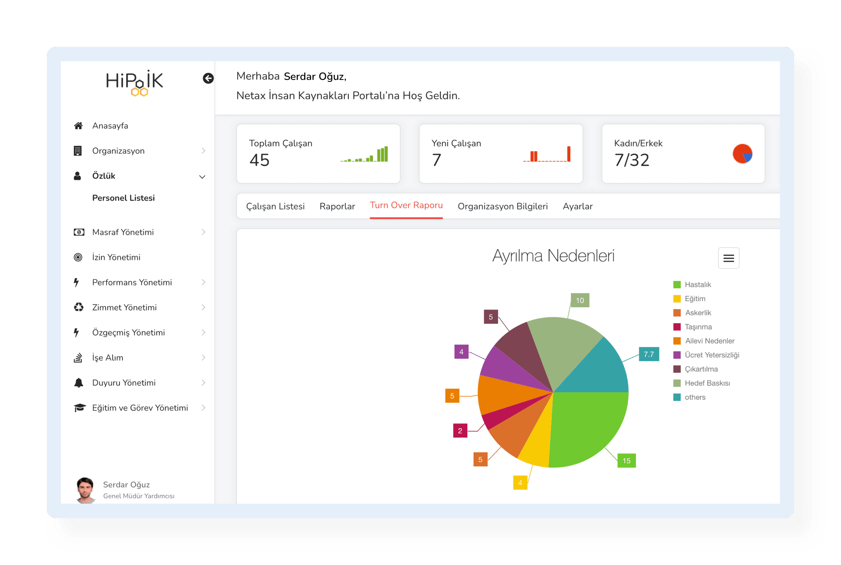Image resolution: width=841 pixels, height=565 pixels.
Task: Click the teal pie slice labeled 7.7
Action: click(597, 370)
